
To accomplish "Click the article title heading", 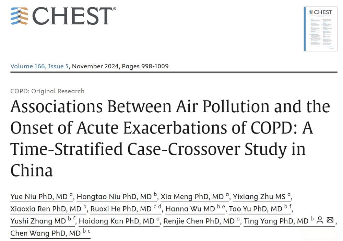I will pyautogui.click(x=170, y=138).
